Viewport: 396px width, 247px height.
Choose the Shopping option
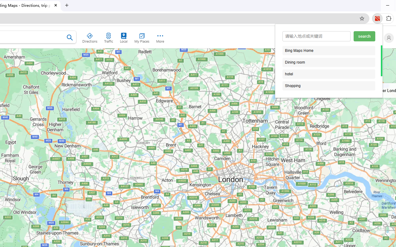click(329, 86)
